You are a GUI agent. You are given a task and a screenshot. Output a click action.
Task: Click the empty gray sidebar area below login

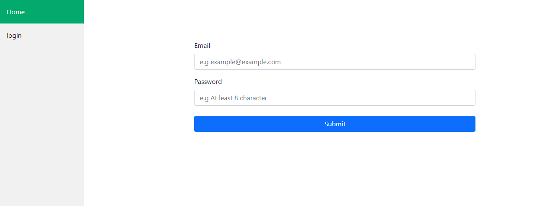point(42,126)
